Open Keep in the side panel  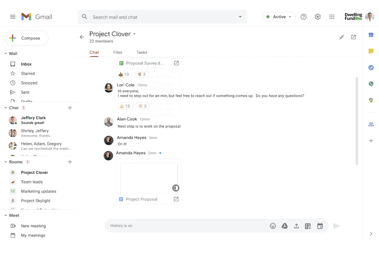tap(371, 51)
